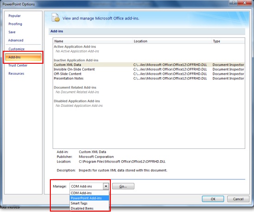Click the Document Related Add-ins heading
The image size is (254, 212).
click(75, 87)
